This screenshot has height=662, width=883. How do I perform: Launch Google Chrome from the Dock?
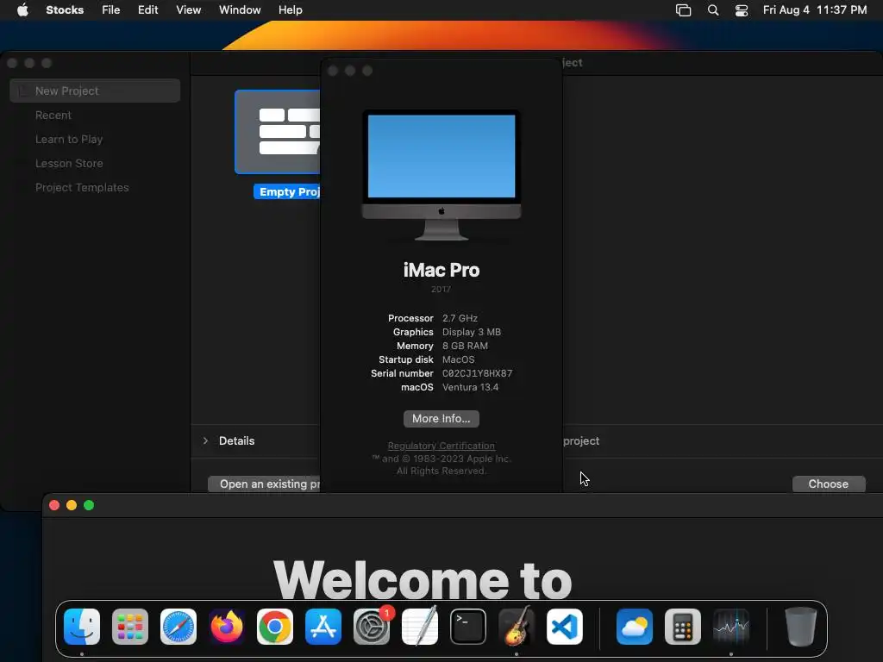tap(275, 627)
